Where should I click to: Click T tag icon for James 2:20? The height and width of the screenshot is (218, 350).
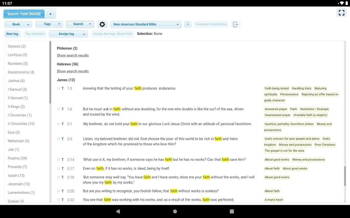63,191
